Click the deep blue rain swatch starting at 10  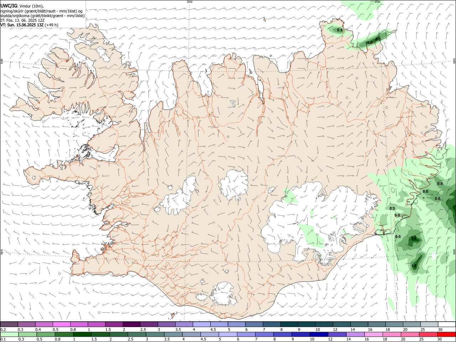[318, 334]
